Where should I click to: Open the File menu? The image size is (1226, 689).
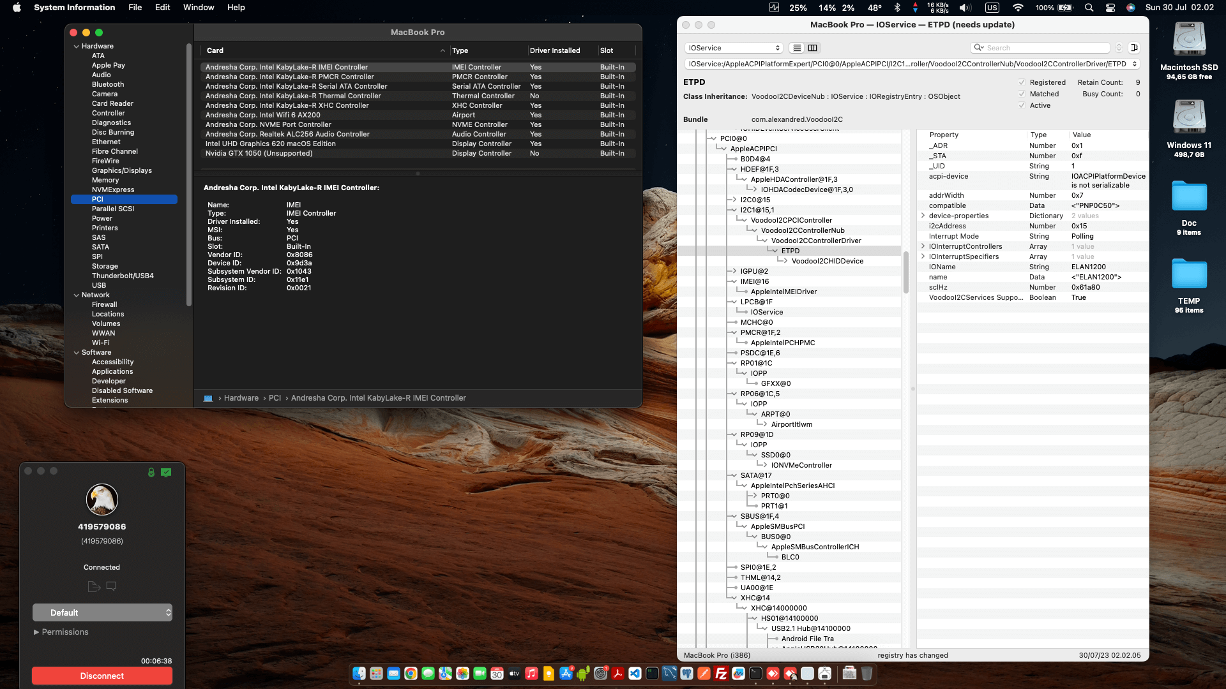(135, 8)
